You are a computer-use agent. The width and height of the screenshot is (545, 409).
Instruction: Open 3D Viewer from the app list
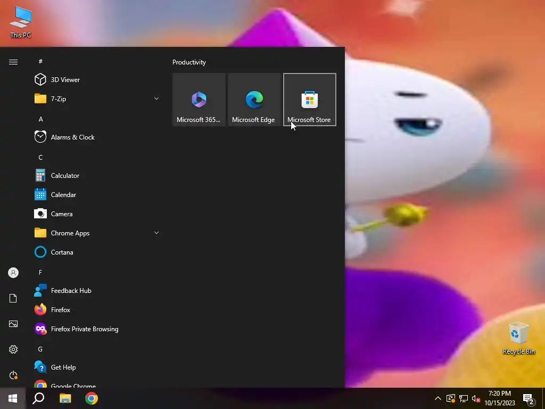[x=97, y=80]
